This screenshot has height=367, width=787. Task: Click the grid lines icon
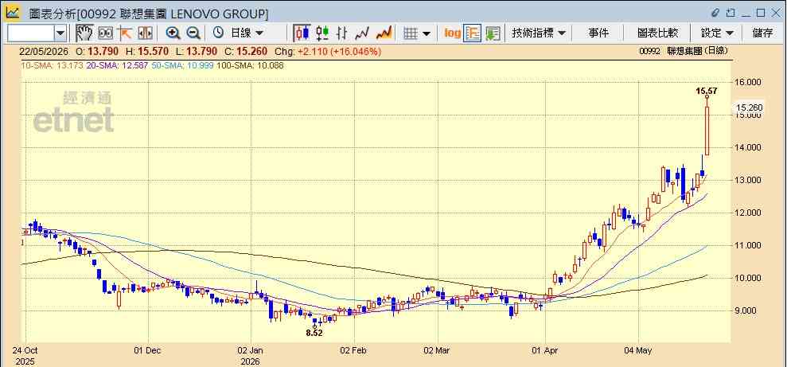(x=411, y=33)
